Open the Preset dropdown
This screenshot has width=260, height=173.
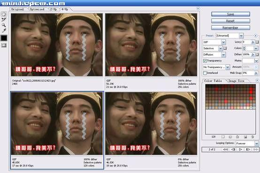tap(241, 36)
